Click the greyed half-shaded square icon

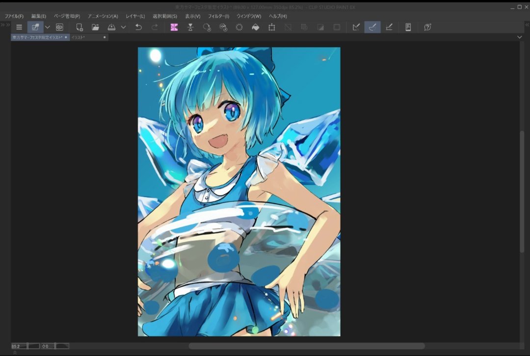pyautogui.click(x=320, y=27)
